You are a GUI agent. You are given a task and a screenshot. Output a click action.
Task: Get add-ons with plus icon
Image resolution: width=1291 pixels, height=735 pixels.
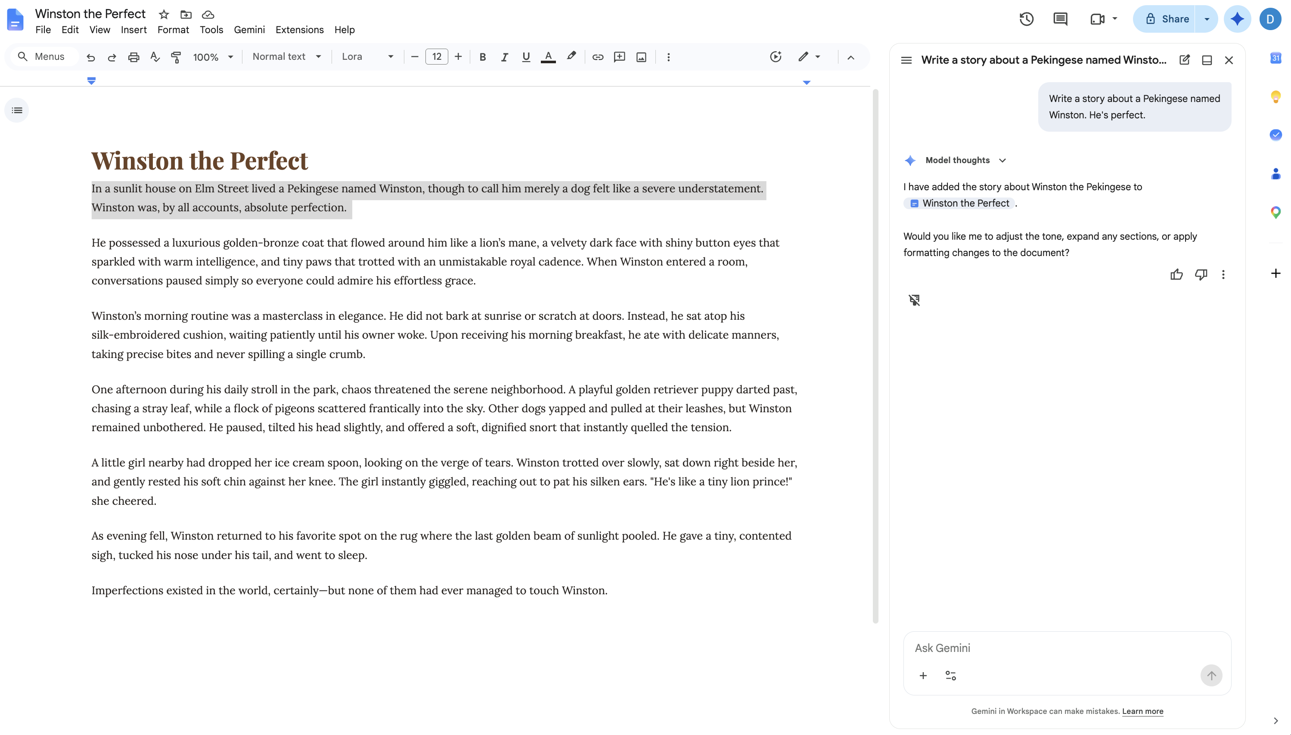coord(1275,273)
